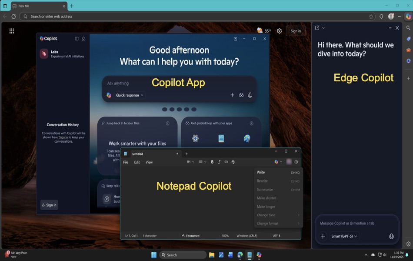413x261 pixels.
Task: Open Edge sidebar shopping tag icon
Action: click(x=408, y=39)
